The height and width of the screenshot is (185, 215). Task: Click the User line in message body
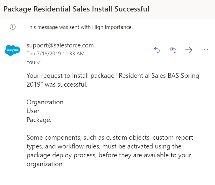click(33, 111)
